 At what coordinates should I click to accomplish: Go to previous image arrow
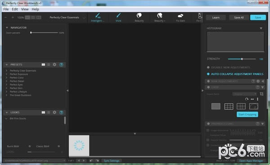79,161
